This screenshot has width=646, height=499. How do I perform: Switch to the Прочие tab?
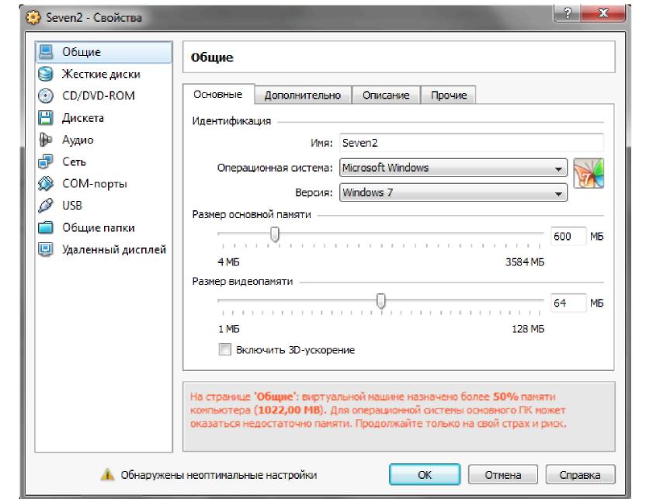[449, 95]
